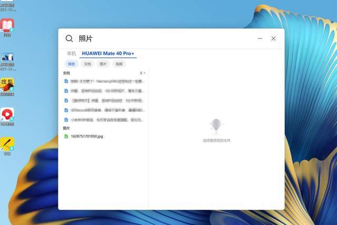Click the lightbulb preview placeholder
The width and height of the screenshot is (337, 225).
pos(216,125)
